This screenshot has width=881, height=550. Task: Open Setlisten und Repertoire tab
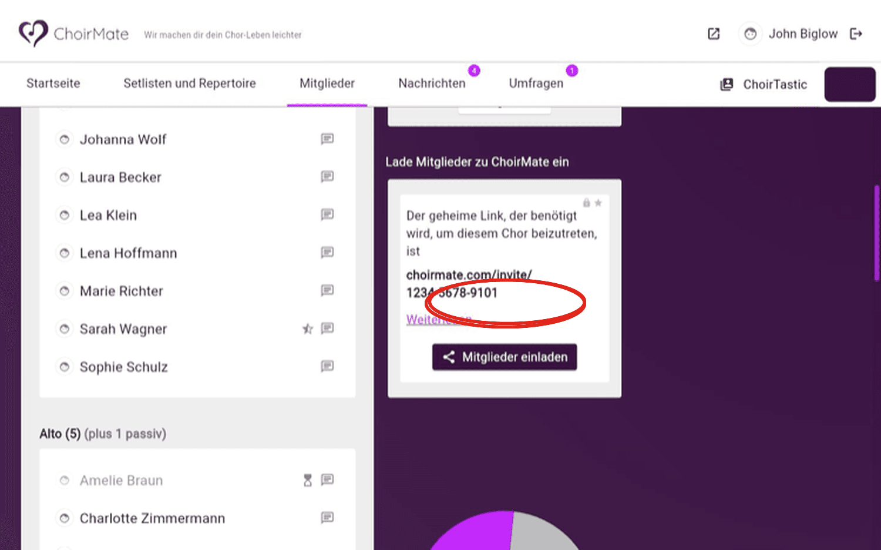tap(190, 83)
